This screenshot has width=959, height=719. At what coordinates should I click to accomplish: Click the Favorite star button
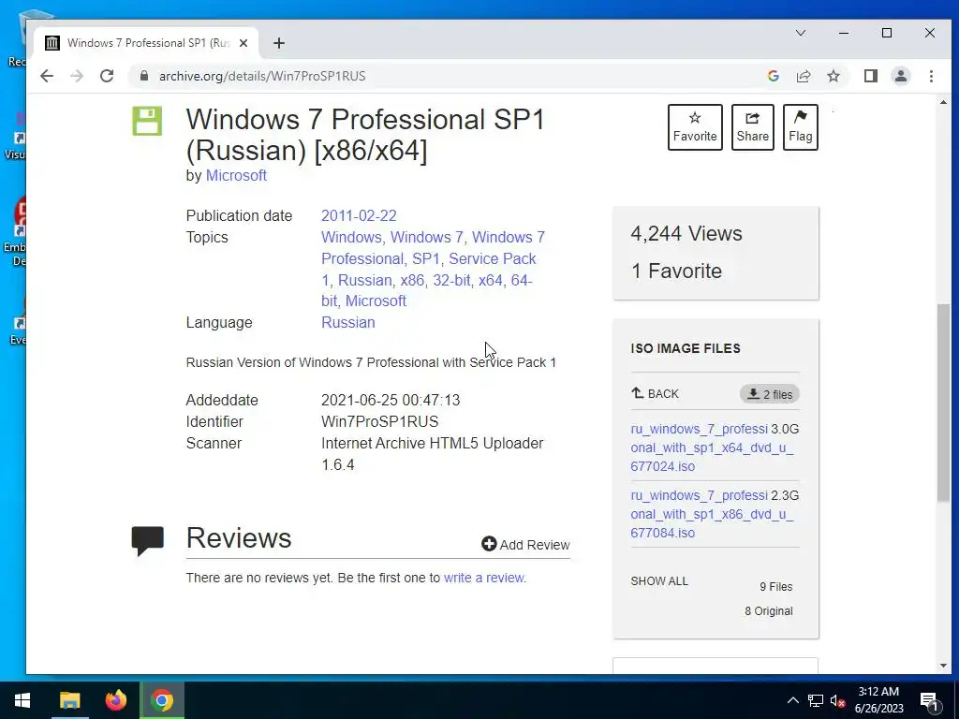pyautogui.click(x=695, y=127)
